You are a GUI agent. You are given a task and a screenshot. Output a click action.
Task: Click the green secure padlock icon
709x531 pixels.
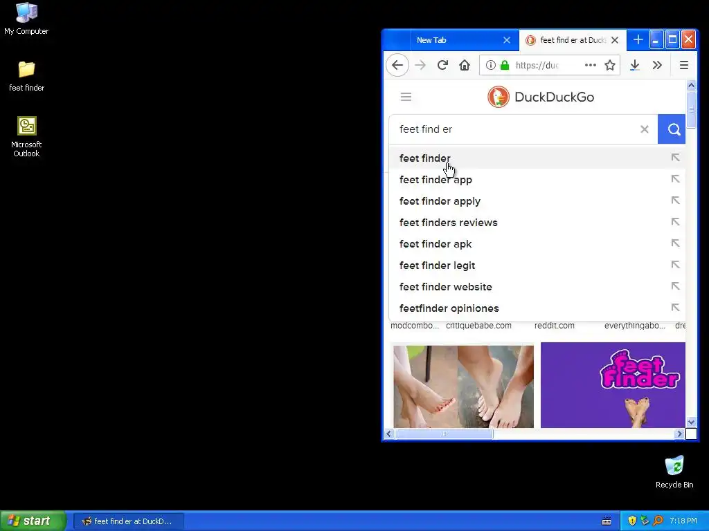(505, 66)
